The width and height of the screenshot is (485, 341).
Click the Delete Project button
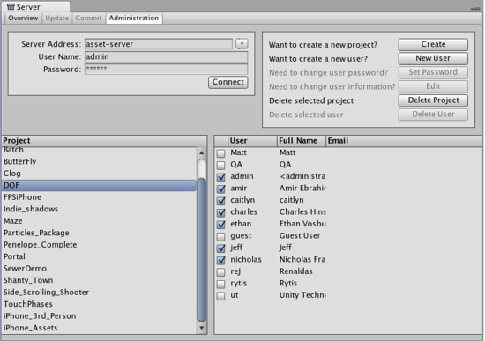(433, 100)
